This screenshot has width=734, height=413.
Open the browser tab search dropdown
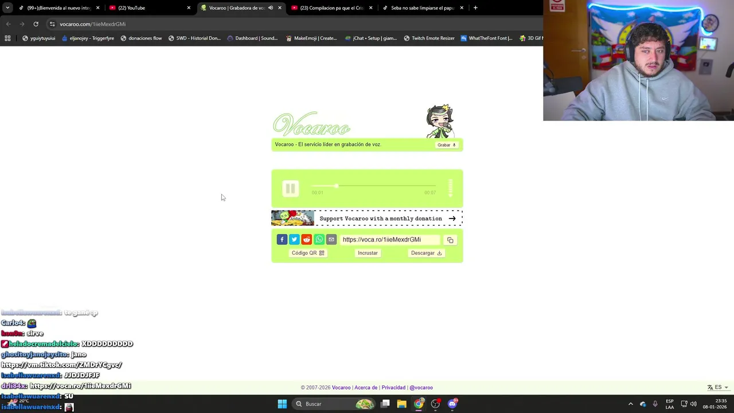coord(7,8)
